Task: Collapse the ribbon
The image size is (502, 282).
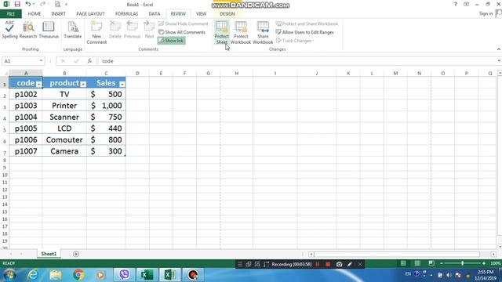Action: point(499,49)
